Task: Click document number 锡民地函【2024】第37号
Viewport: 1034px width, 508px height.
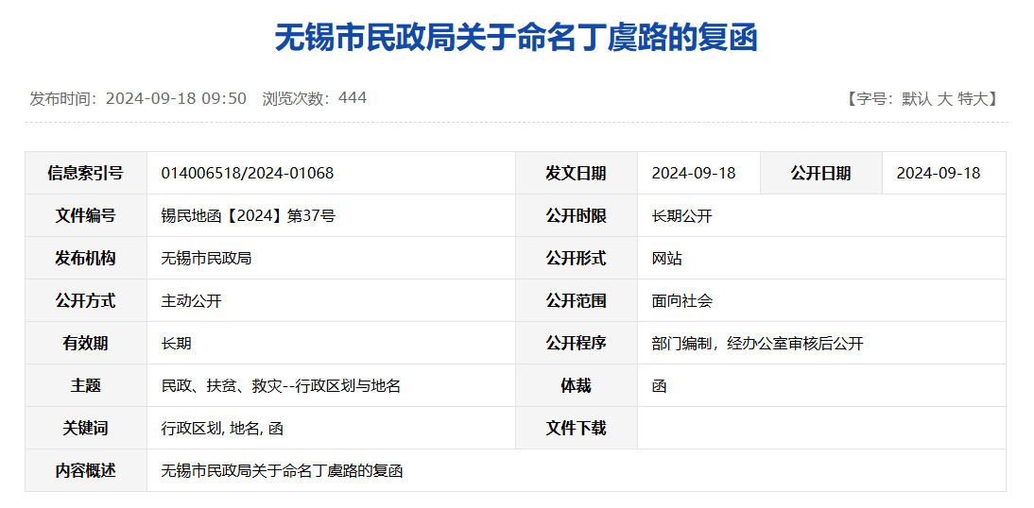Action: tap(248, 216)
